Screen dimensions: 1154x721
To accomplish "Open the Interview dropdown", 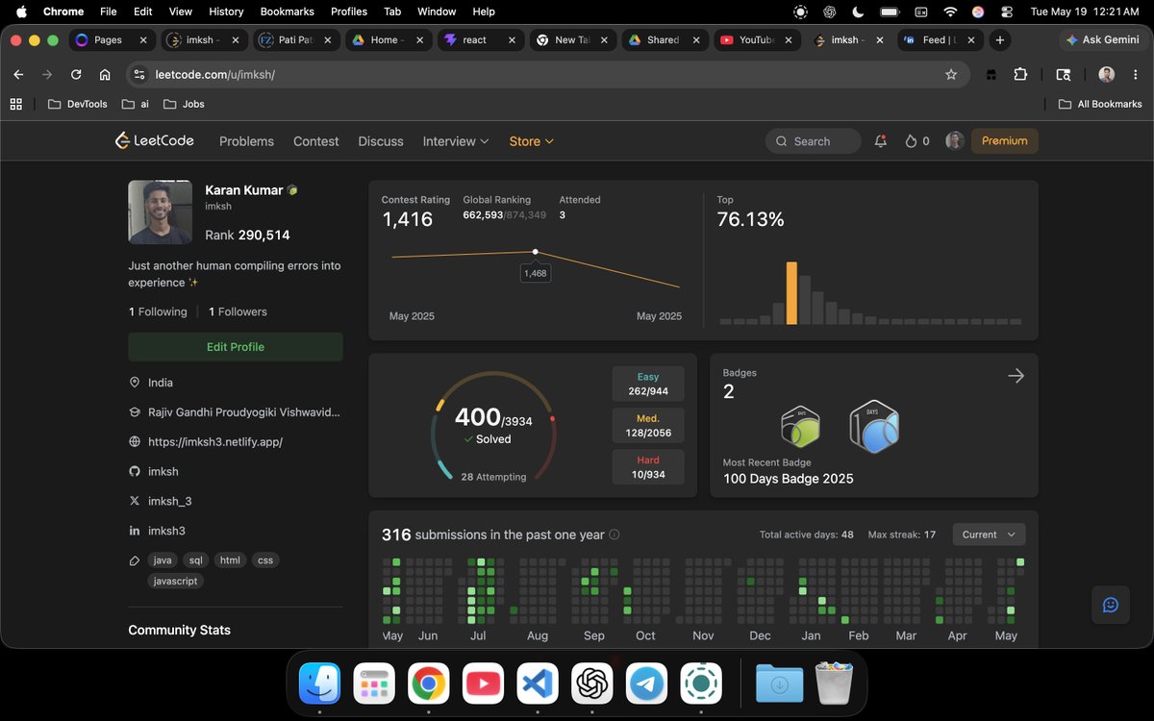I will tap(456, 141).
